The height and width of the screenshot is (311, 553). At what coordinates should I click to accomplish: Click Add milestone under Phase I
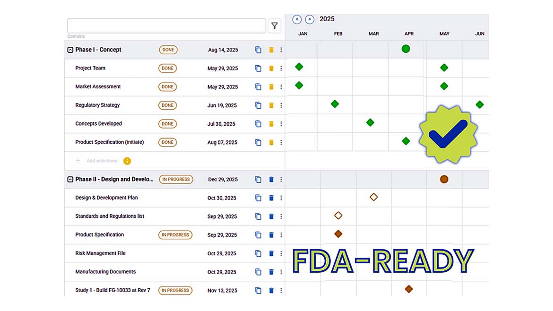(x=102, y=161)
